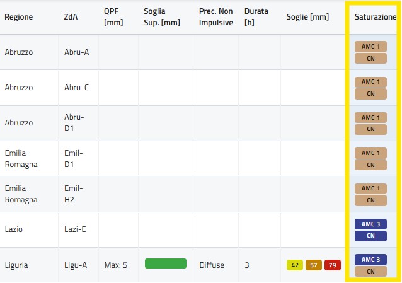Click the ZdA column header

coord(71,17)
